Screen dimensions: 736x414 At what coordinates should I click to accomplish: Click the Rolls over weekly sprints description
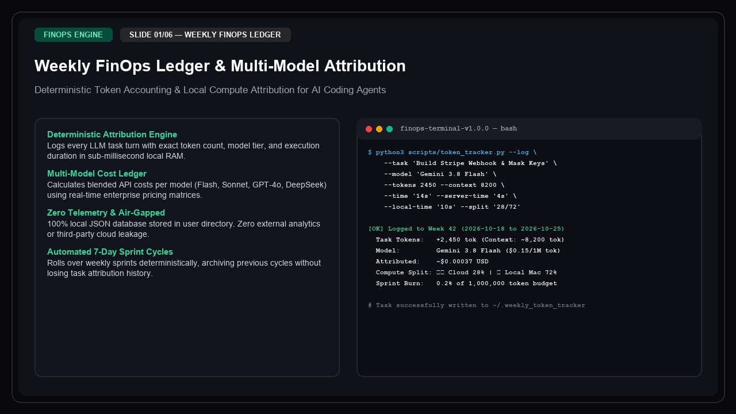click(184, 268)
